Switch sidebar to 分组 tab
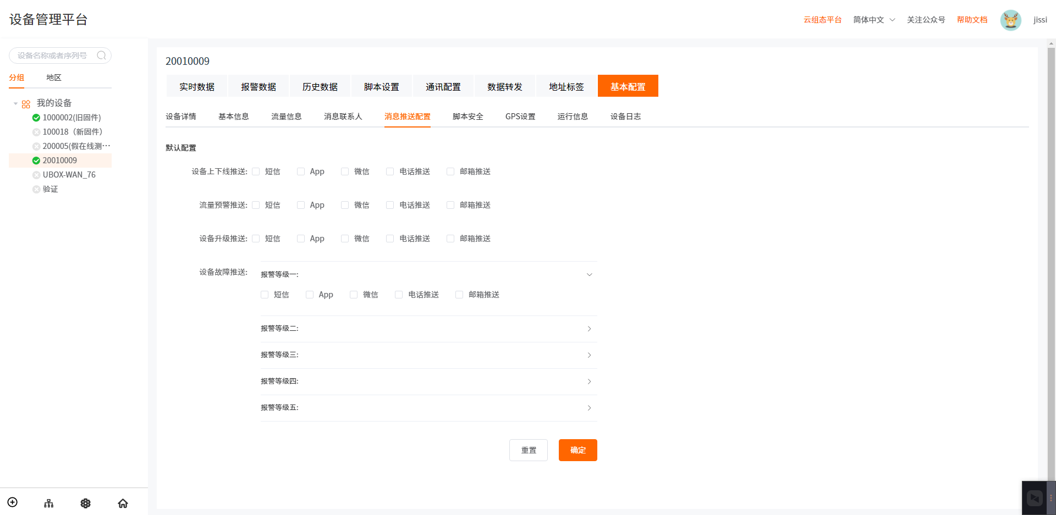The height and width of the screenshot is (515, 1056). click(x=16, y=77)
